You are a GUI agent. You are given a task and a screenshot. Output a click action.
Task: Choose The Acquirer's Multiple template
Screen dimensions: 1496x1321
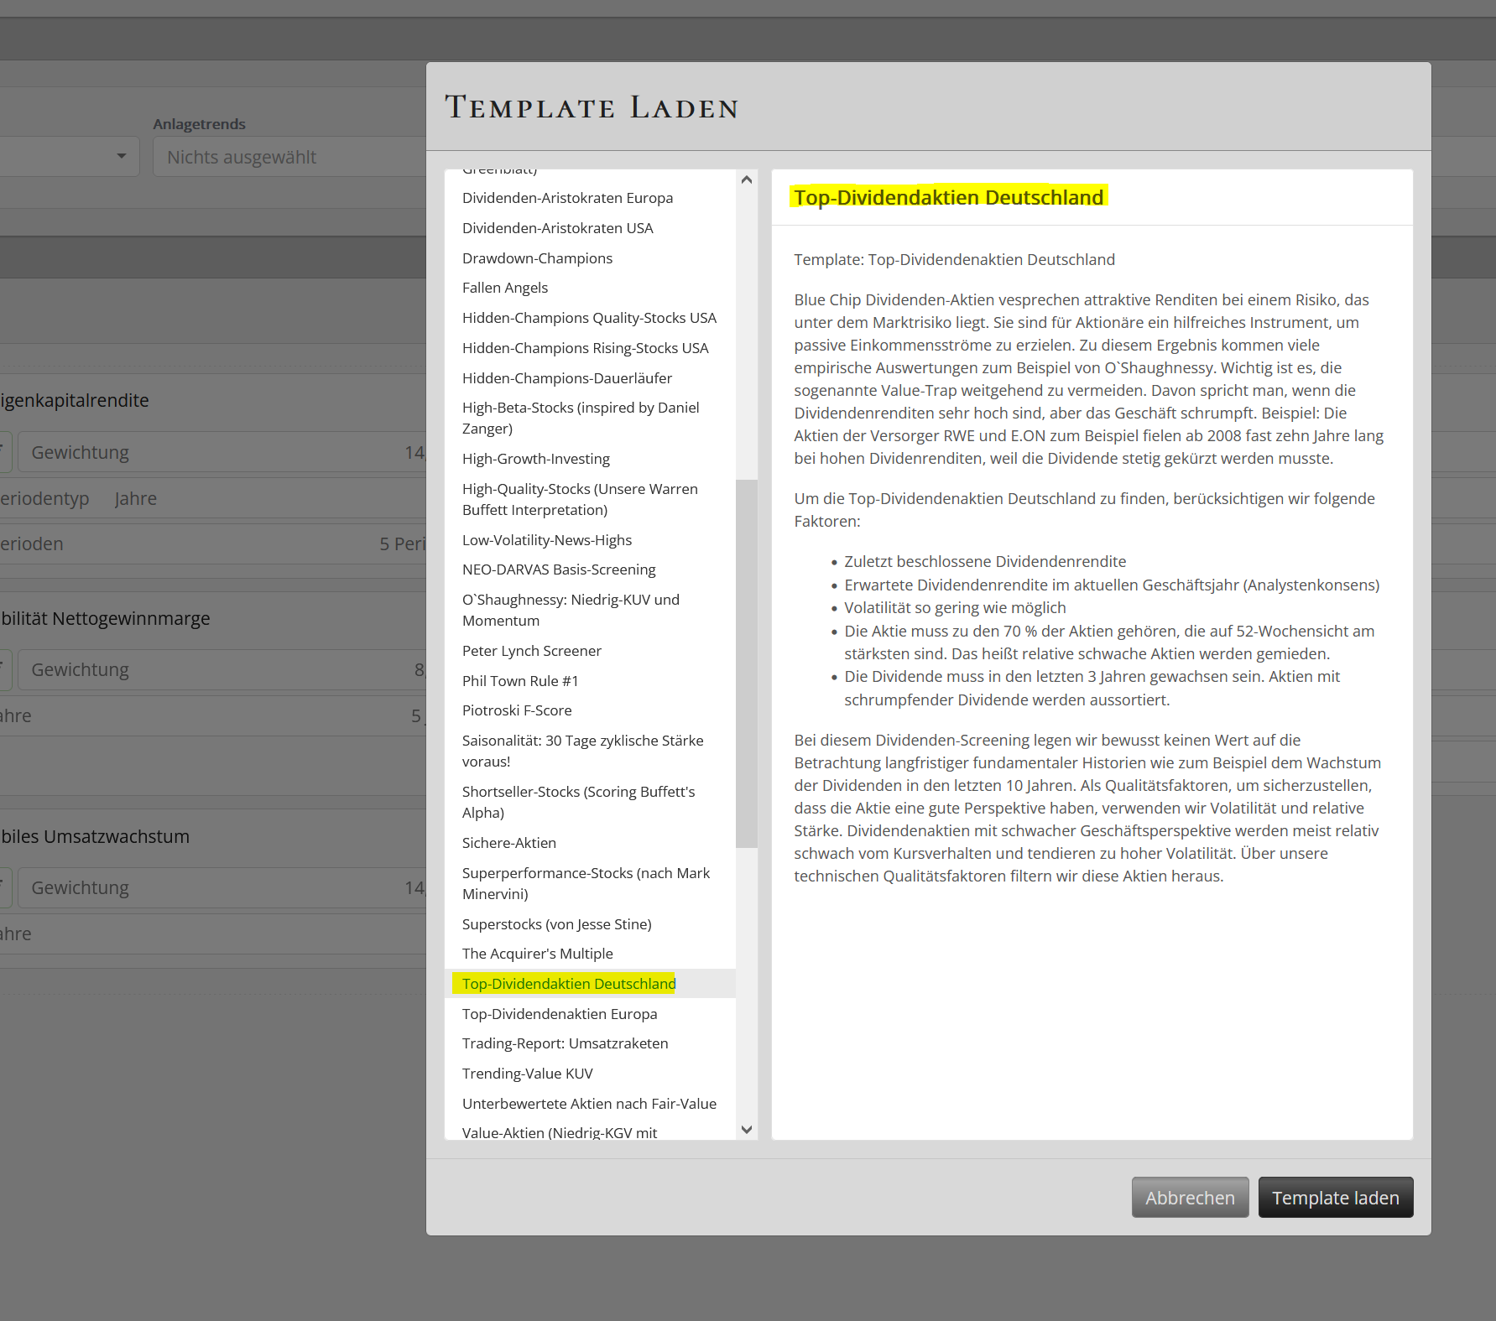(x=537, y=954)
